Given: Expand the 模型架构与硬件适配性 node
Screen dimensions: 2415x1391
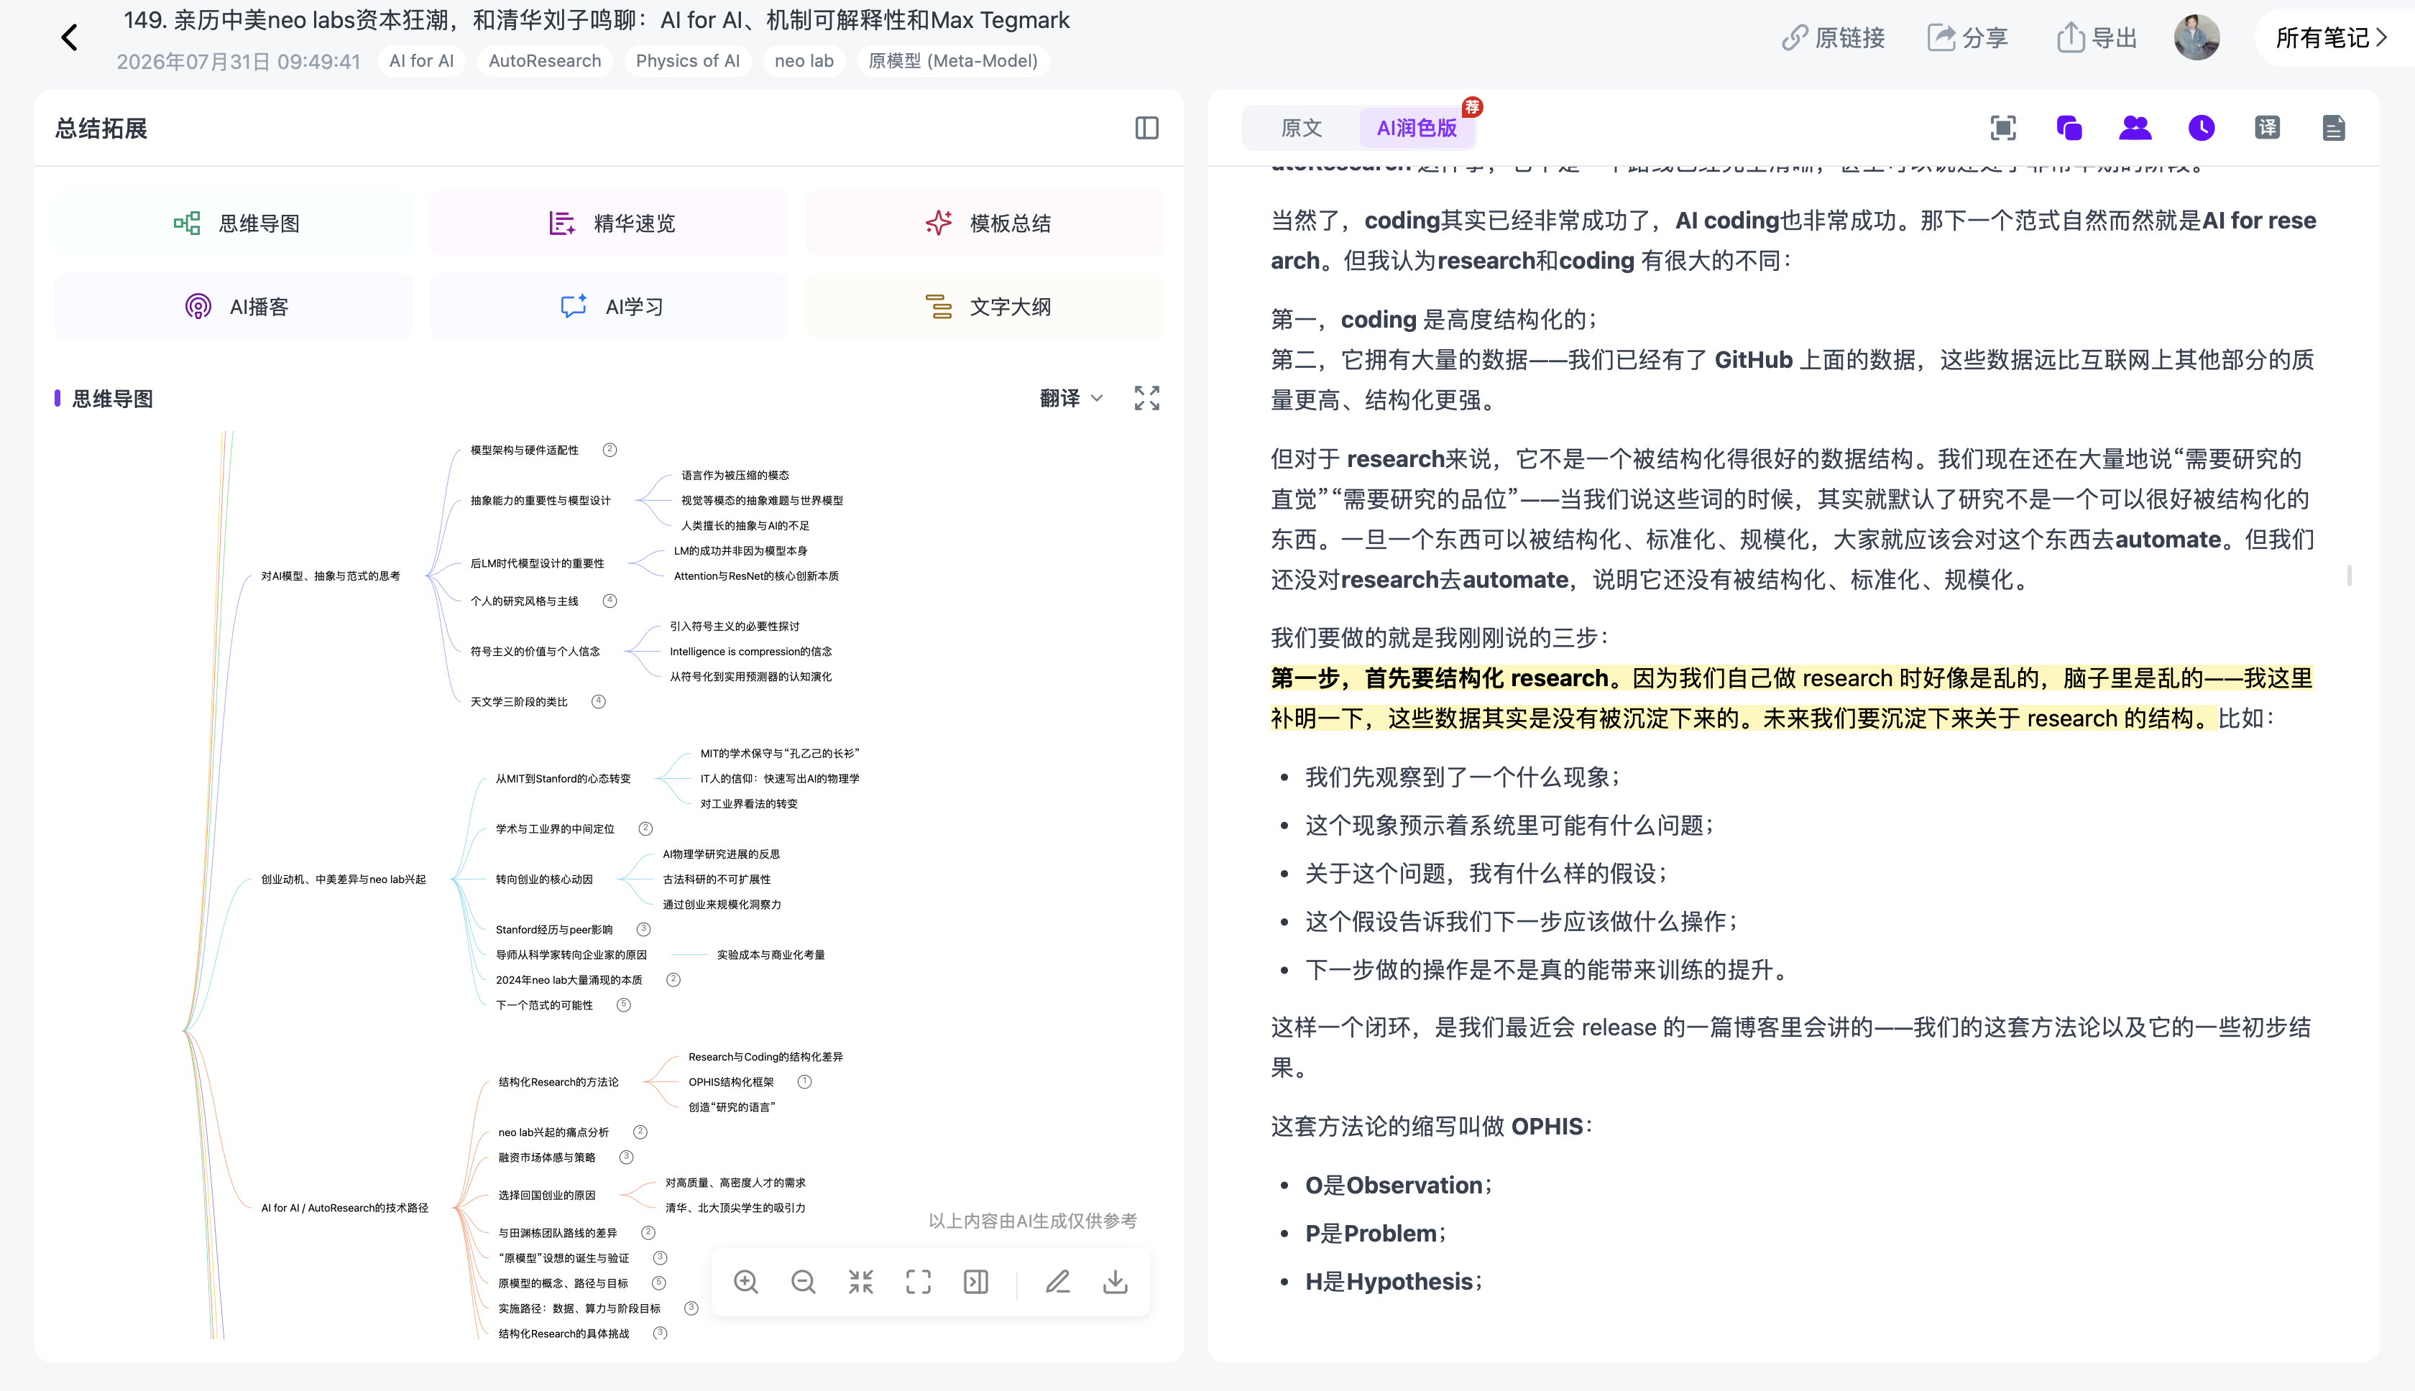Looking at the screenshot, I should coord(609,450).
